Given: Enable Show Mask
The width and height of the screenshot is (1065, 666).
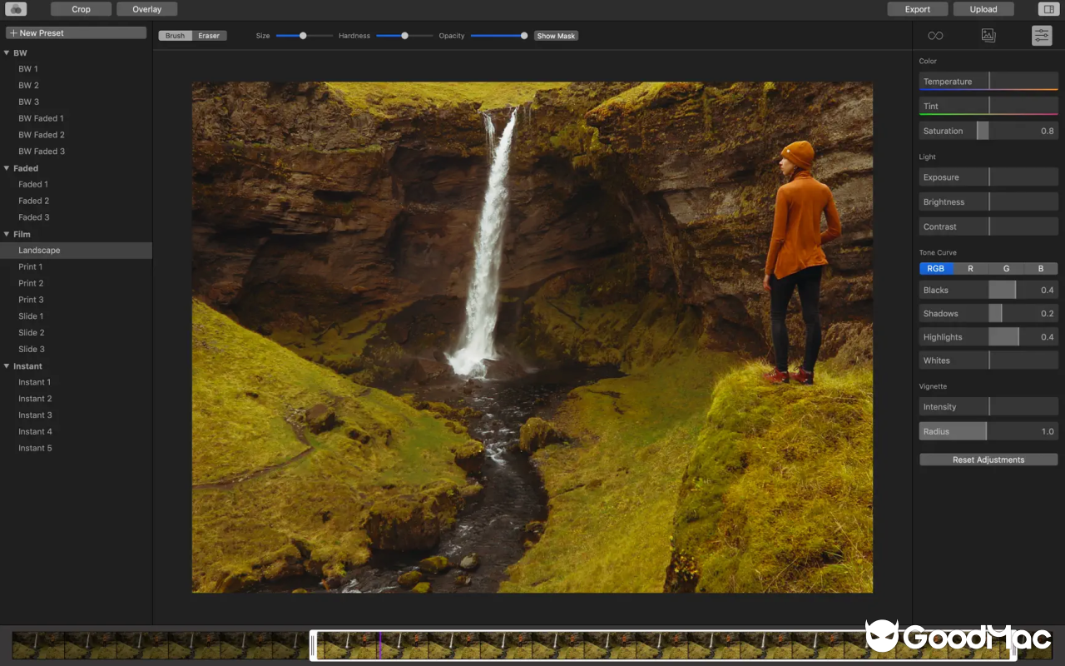Looking at the screenshot, I should click(556, 36).
